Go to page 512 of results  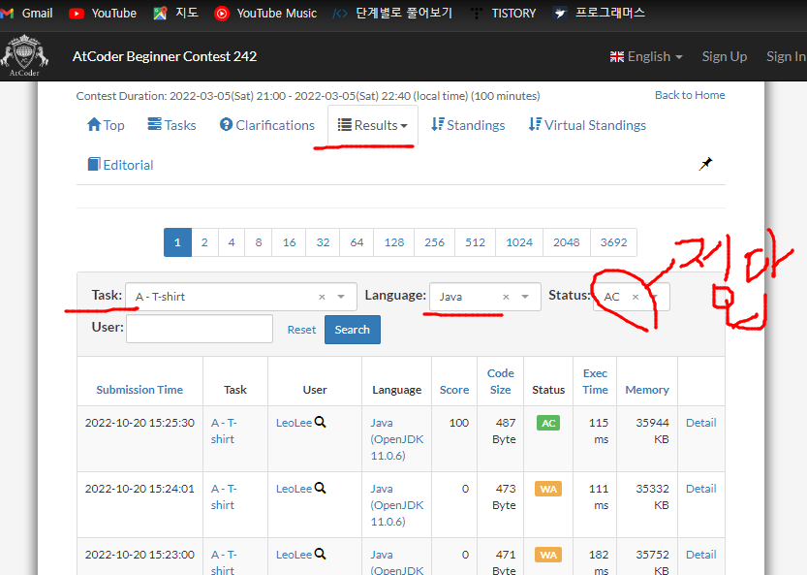(475, 242)
